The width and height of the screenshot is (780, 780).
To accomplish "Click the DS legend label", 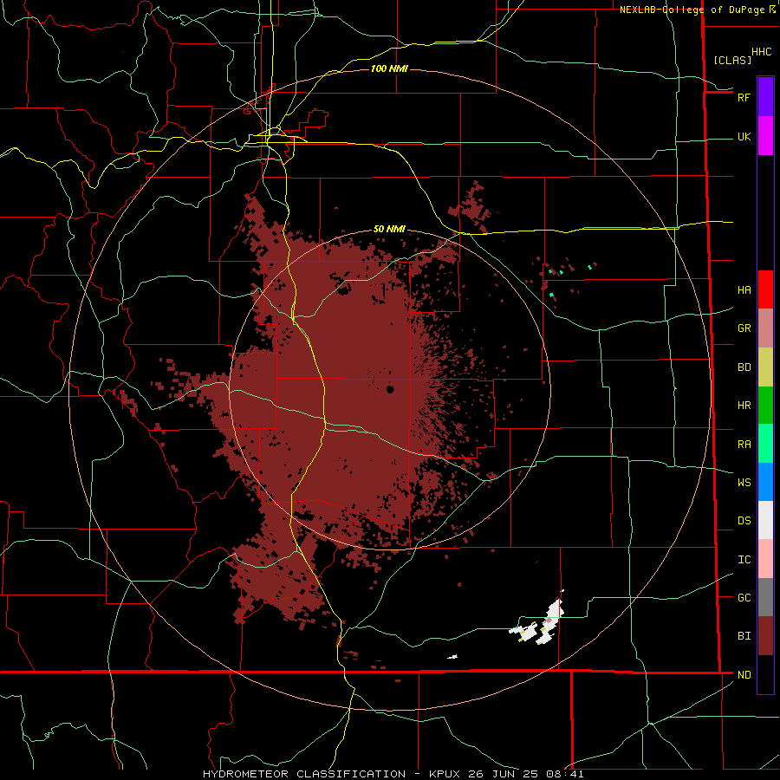I will 744,521.
